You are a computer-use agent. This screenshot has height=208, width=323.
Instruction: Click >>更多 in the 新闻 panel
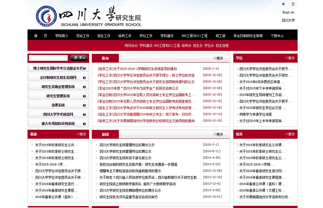(218, 134)
